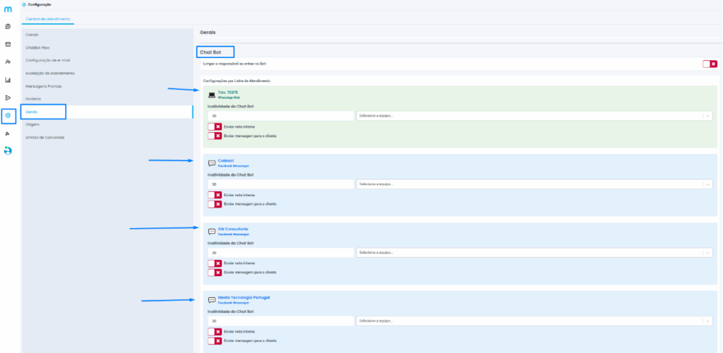Open the bar chart reports icon
The image size is (723, 353).
click(x=8, y=80)
